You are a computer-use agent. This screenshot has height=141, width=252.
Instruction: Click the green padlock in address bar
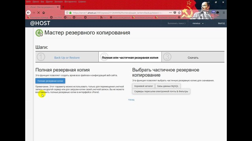pos(70,13)
